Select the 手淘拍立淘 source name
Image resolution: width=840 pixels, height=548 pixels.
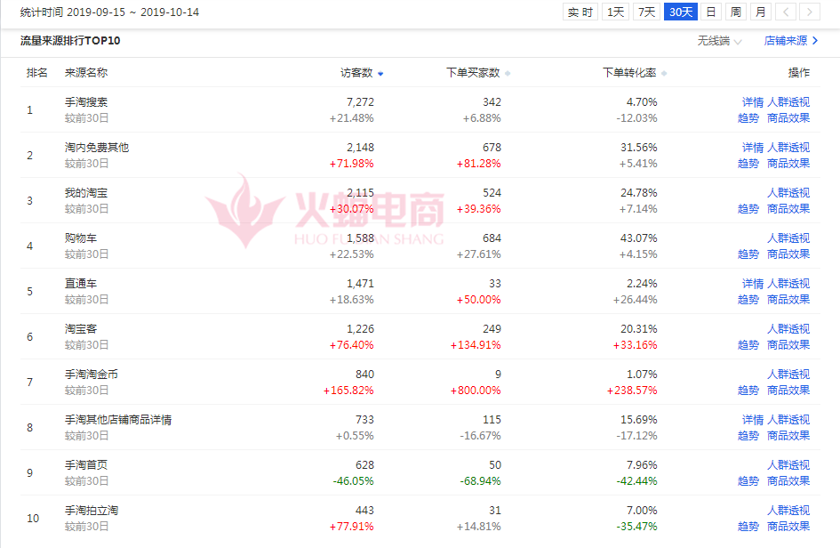(x=92, y=511)
